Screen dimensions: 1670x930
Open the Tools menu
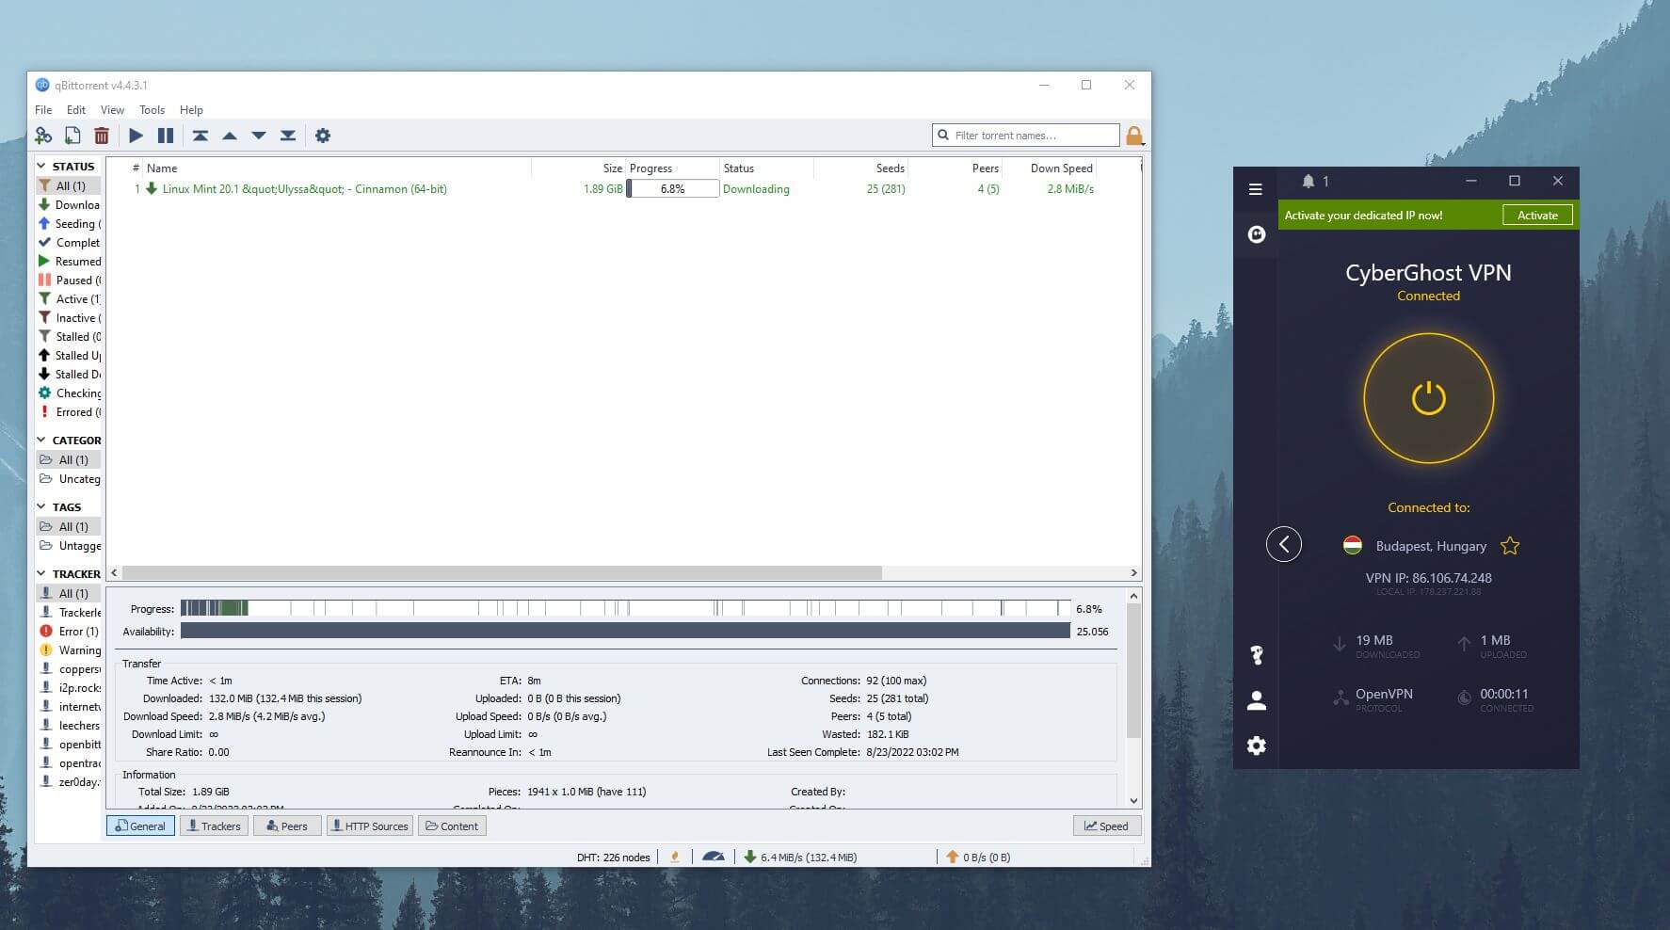(x=152, y=110)
